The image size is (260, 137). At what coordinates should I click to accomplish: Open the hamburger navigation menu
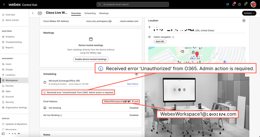[4, 4]
